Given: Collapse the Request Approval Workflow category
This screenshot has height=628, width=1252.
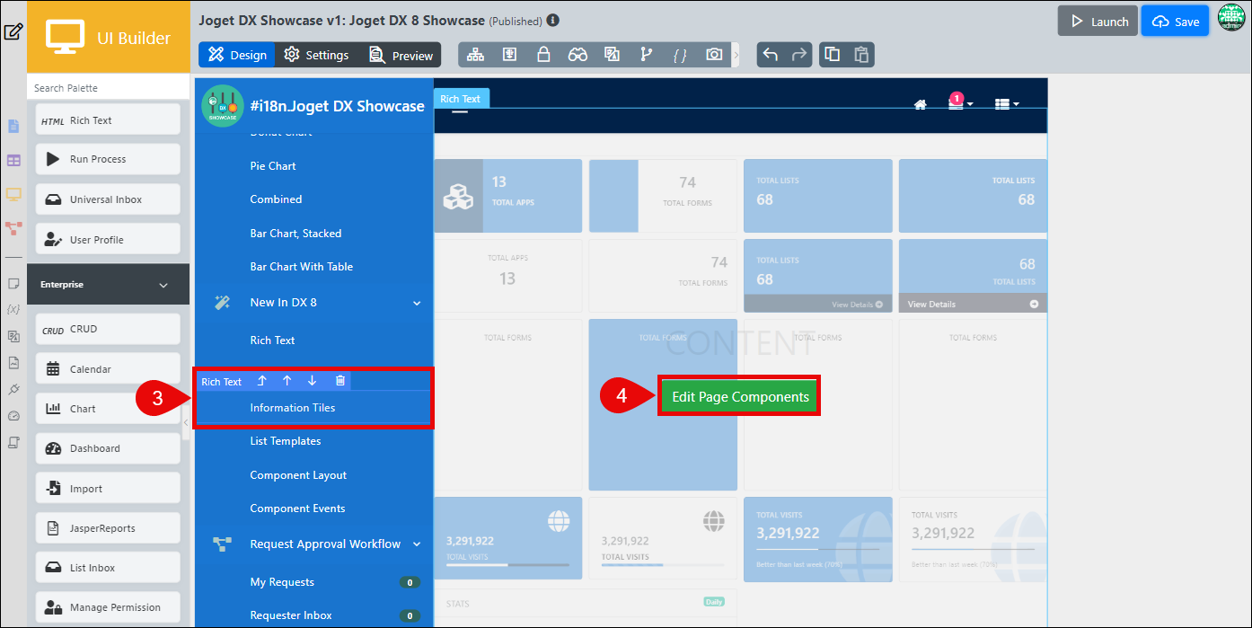Looking at the screenshot, I should (417, 544).
